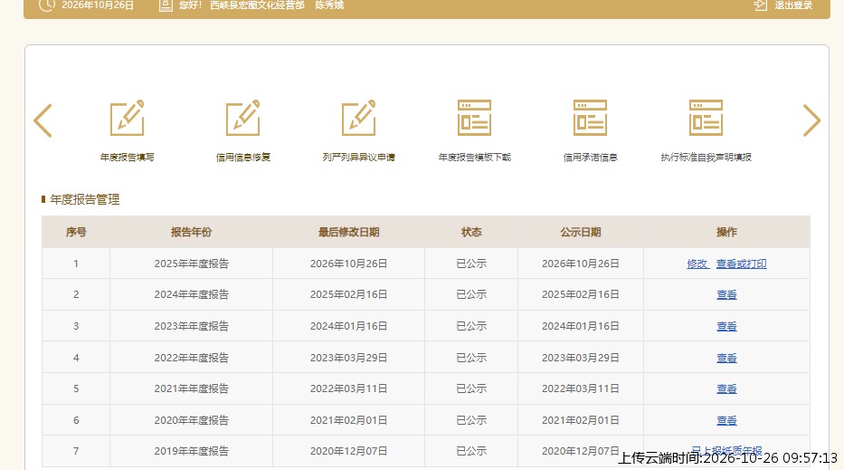
Task: Click 修改 for 2025年年度报告
Action: pyautogui.click(x=697, y=264)
